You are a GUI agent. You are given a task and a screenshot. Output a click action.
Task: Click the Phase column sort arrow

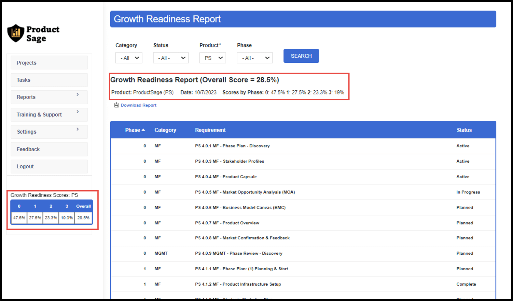tap(143, 130)
